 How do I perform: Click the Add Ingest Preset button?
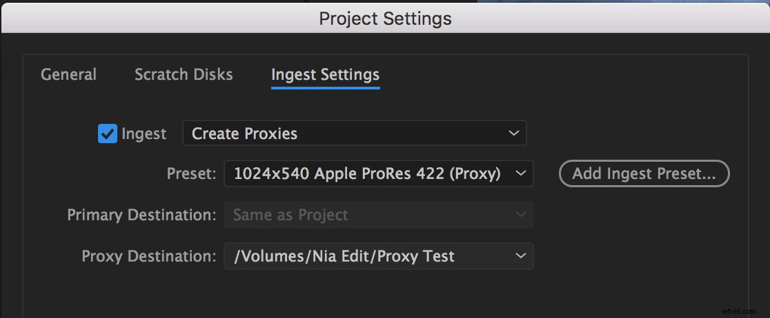[644, 173]
